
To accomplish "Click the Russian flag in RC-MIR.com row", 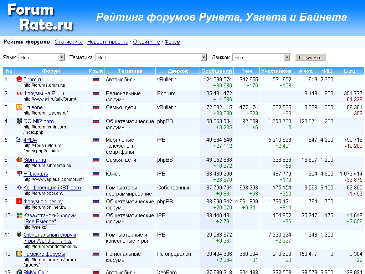I will [96, 121].
